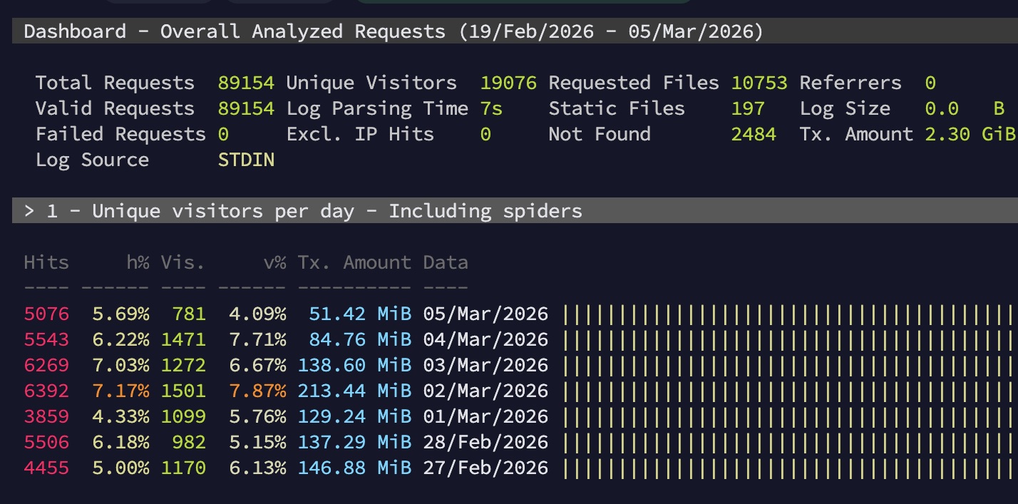Click the 27/Feb/2026 date entry
Image resolution: width=1018 pixels, height=504 pixels.
485,468
